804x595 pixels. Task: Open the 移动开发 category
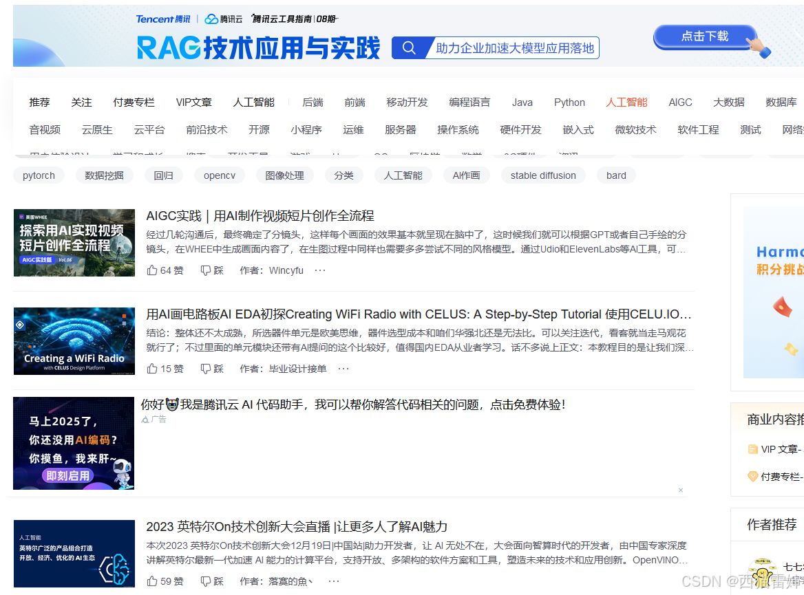407,102
